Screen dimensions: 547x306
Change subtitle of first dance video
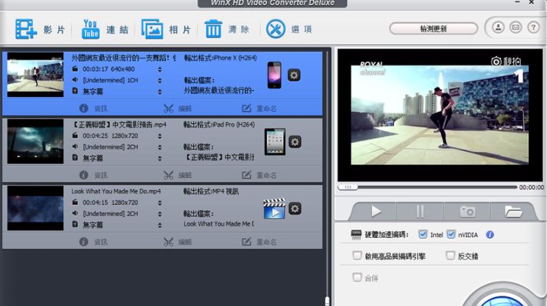[x=160, y=92]
